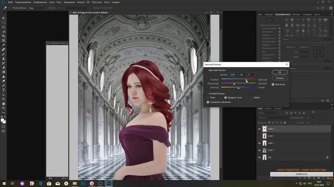Select the Clone Stamp tool
The height and width of the screenshot is (187, 334).
[4, 59]
